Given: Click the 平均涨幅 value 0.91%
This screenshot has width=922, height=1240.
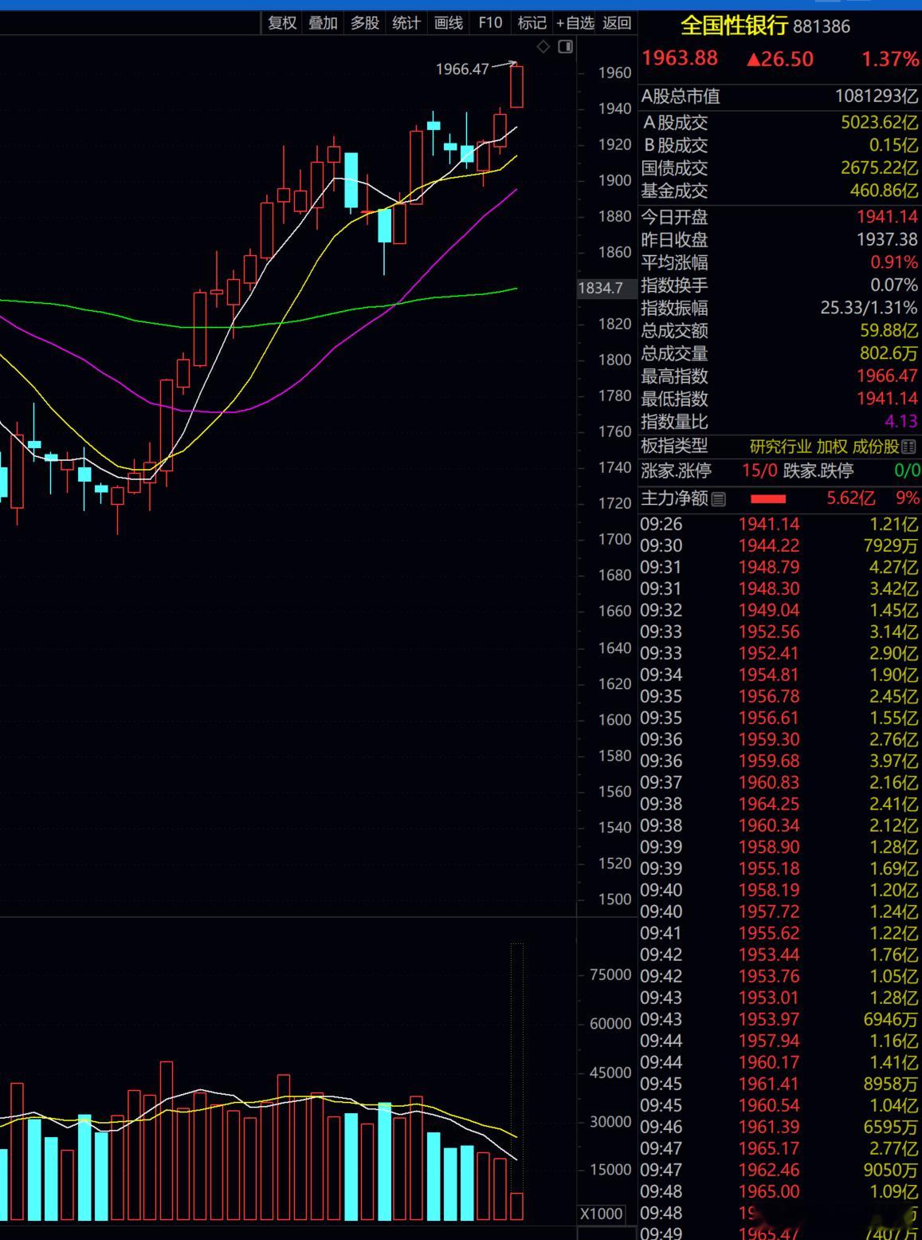Looking at the screenshot, I should [x=894, y=262].
